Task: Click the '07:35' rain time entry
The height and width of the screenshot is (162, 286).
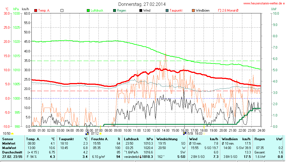Action: point(260,148)
